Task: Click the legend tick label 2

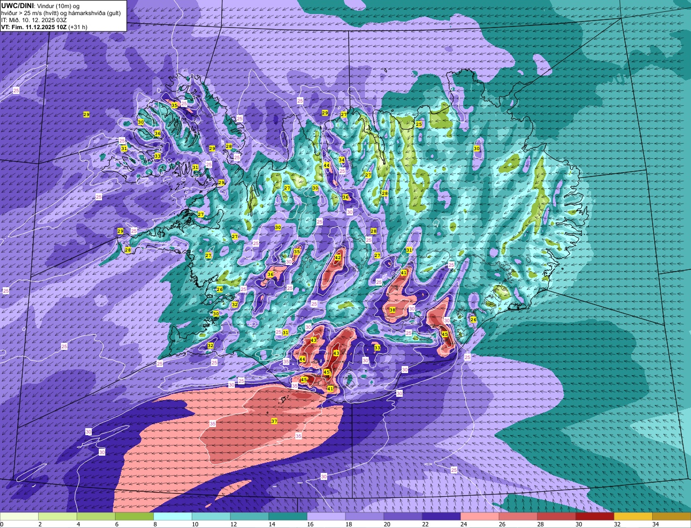Action: (40, 524)
